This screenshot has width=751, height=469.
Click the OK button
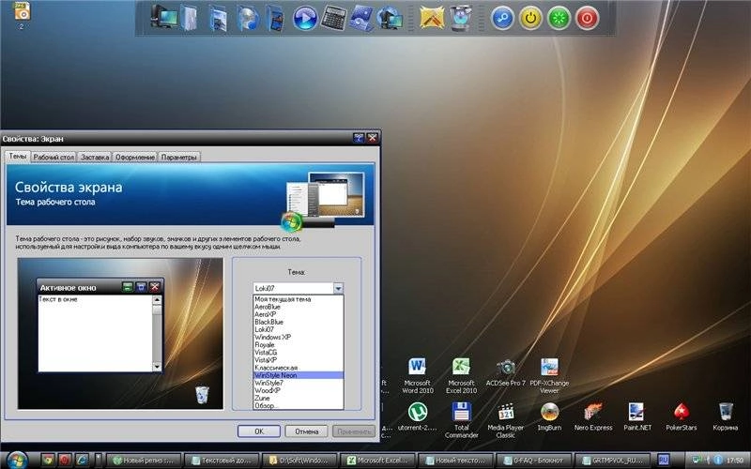259,431
